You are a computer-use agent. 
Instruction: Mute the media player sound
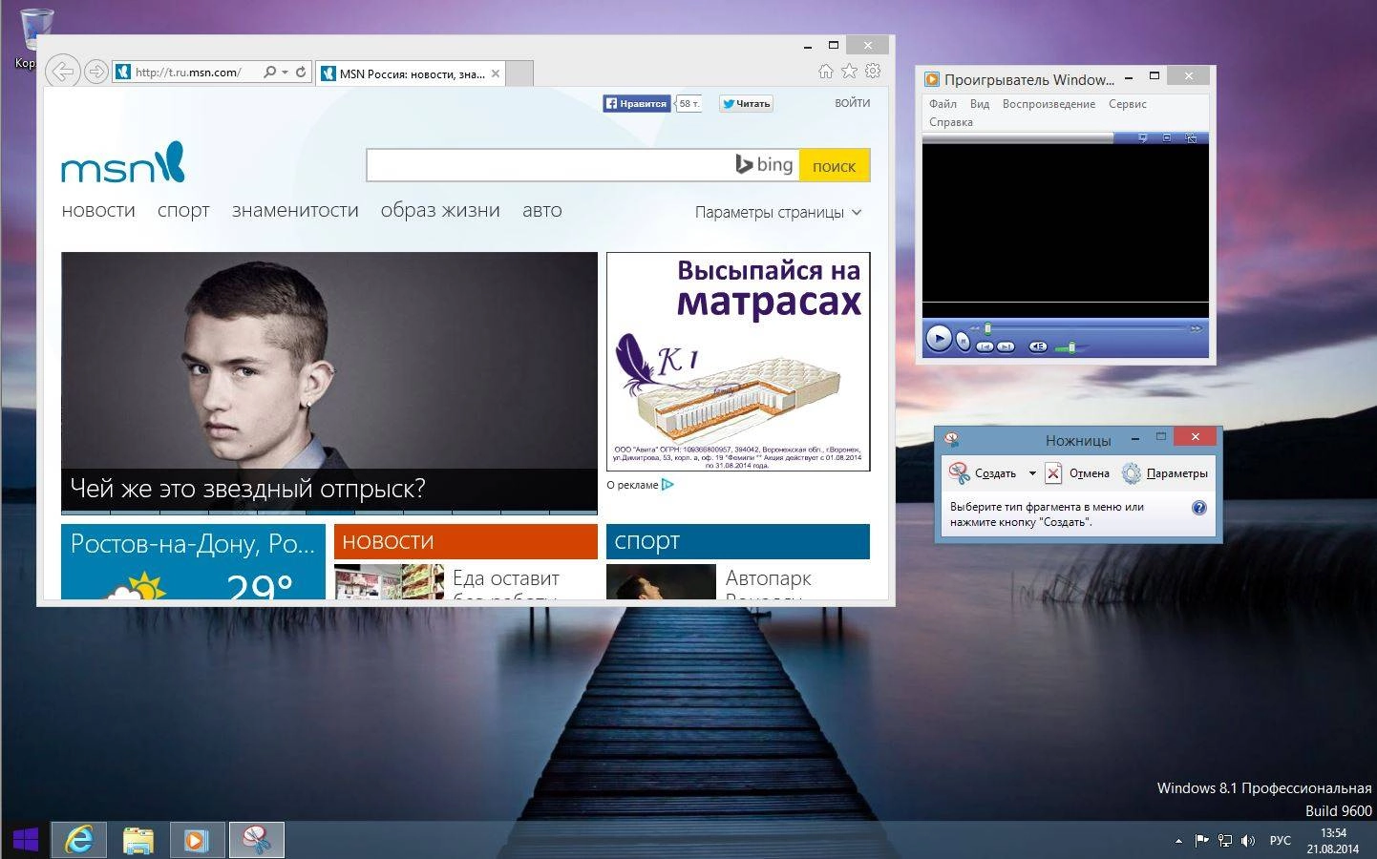point(1038,346)
